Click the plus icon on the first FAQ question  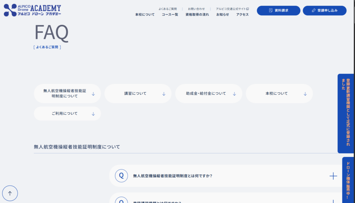(333, 176)
